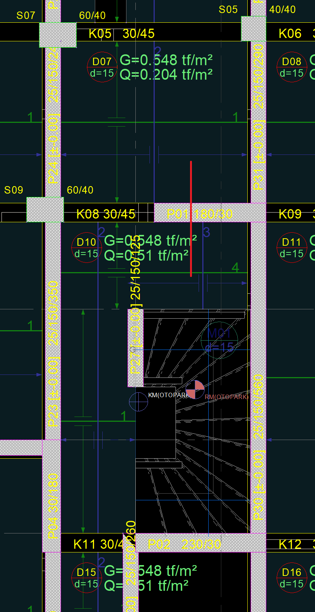
Task: Select the D07 slab marker circle
Action: pos(102,67)
